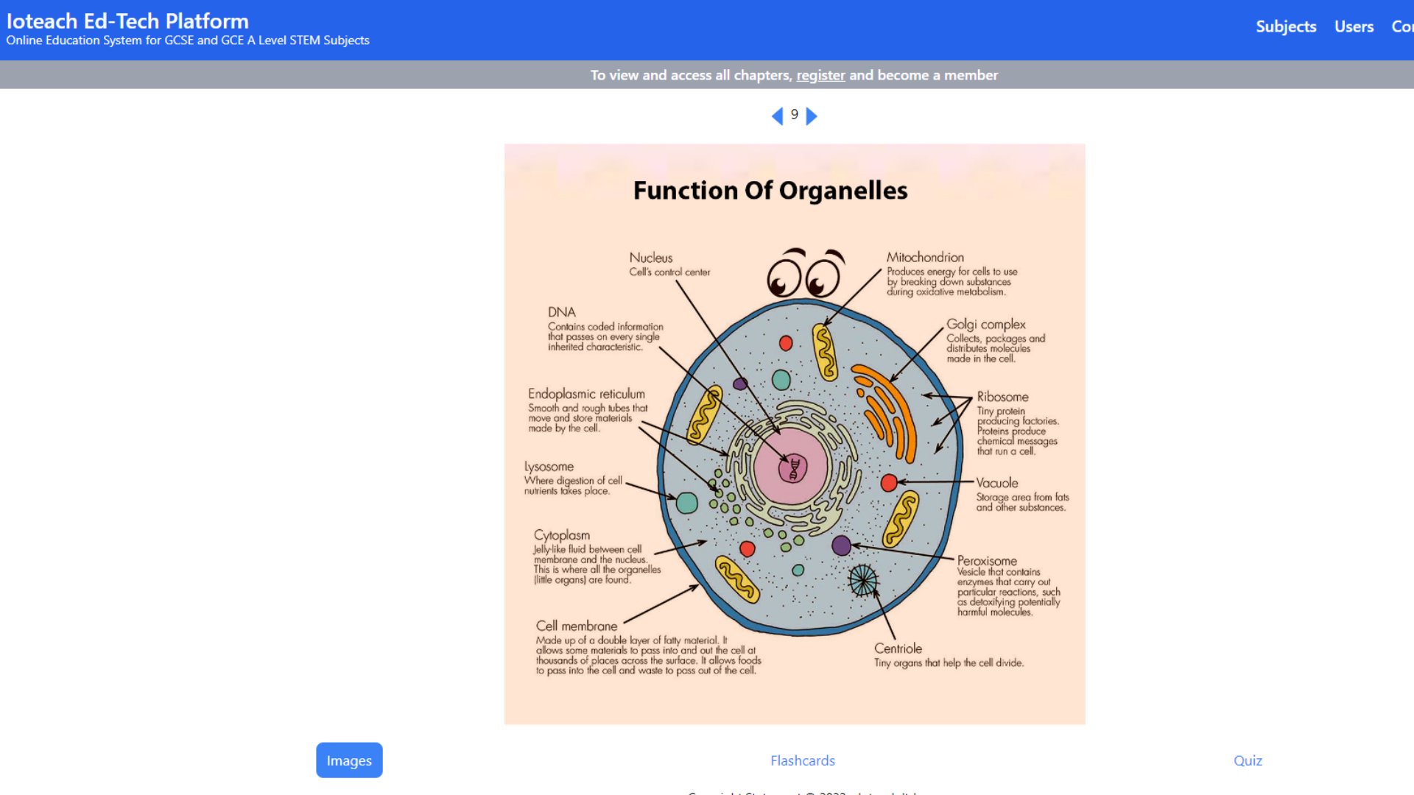Open the Users menu

1354,26
